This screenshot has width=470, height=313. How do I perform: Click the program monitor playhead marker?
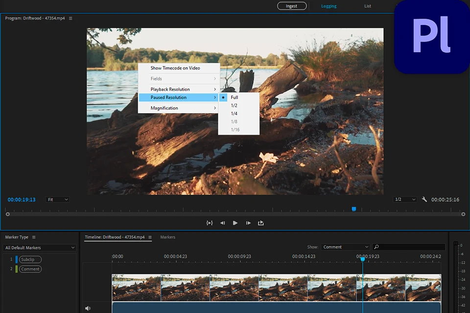coord(353,209)
